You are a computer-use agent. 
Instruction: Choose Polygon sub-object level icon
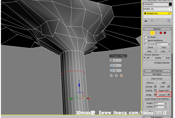click(161, 33)
